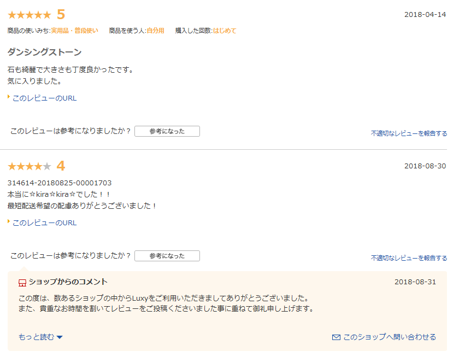Click the envelope icon next to このショップへ問い合わせる
This screenshot has width=453, height=357.
pyautogui.click(x=336, y=337)
